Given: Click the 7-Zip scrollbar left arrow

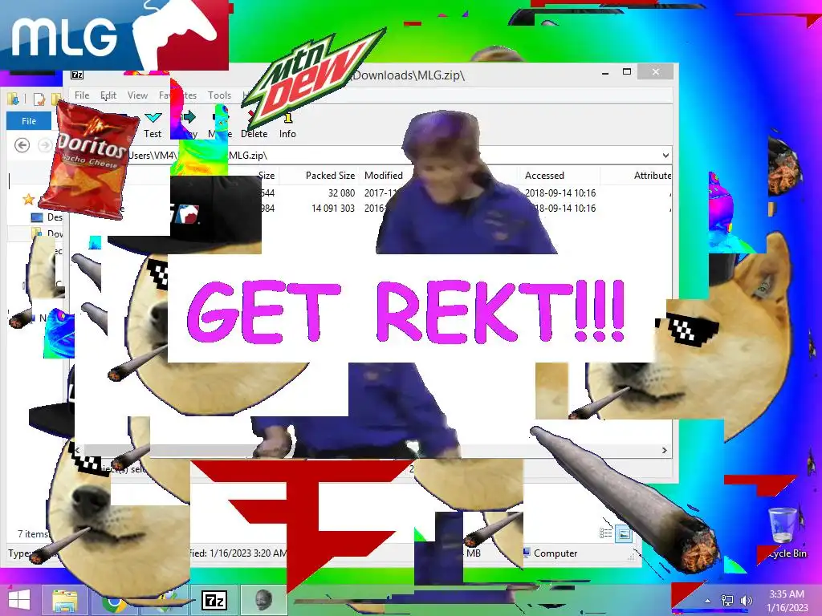Looking at the screenshot, I should 79,450.
